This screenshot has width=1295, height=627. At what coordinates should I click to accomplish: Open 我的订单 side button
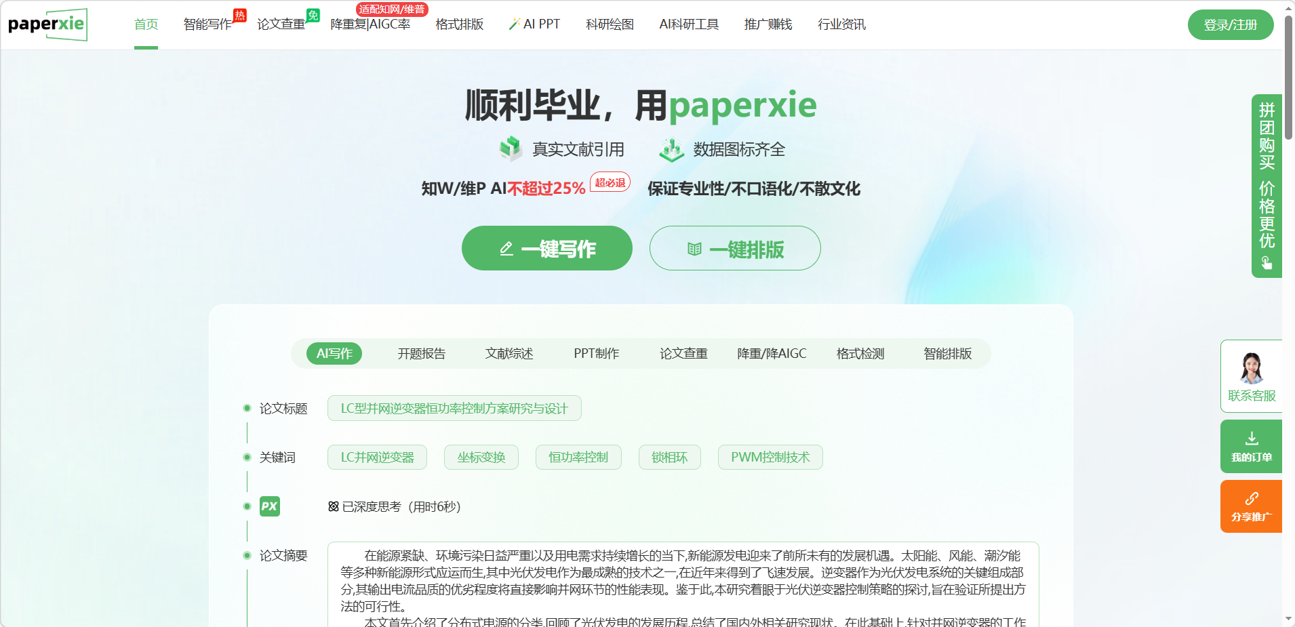[1252, 446]
